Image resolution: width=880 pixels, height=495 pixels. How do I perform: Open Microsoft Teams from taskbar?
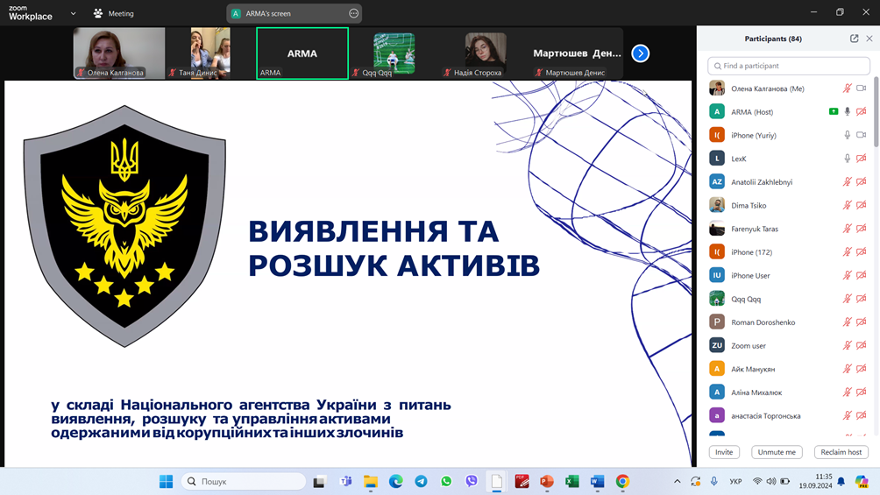tap(345, 482)
